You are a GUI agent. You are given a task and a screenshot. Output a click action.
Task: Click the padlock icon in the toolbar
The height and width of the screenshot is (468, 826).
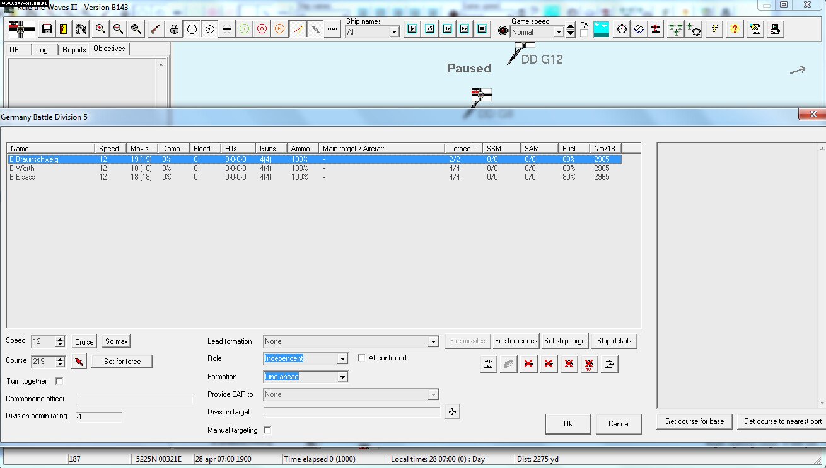click(x=173, y=28)
